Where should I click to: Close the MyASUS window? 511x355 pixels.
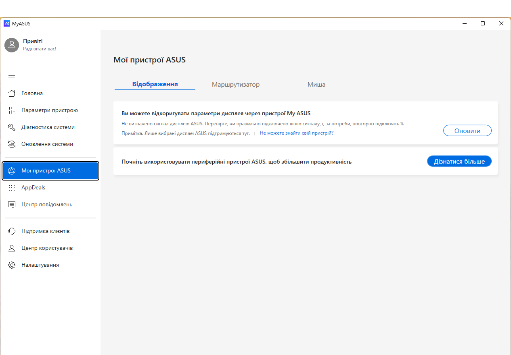(x=501, y=23)
